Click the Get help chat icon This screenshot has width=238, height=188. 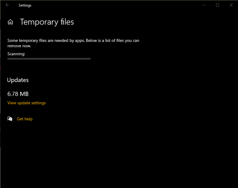(10, 119)
